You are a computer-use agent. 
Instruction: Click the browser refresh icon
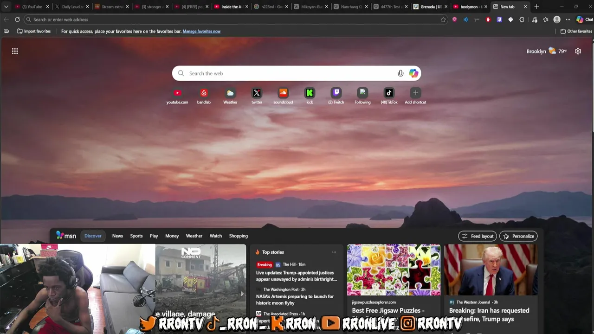coord(17,19)
